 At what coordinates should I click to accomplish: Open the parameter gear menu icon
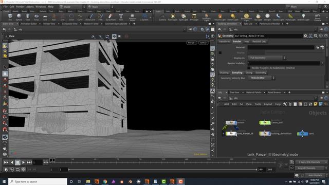[x=305, y=36]
